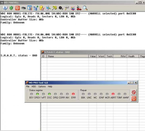Click the magnifying glass search toolbar icon
Viewport: 145px width, 131px height.
pos(85,8)
